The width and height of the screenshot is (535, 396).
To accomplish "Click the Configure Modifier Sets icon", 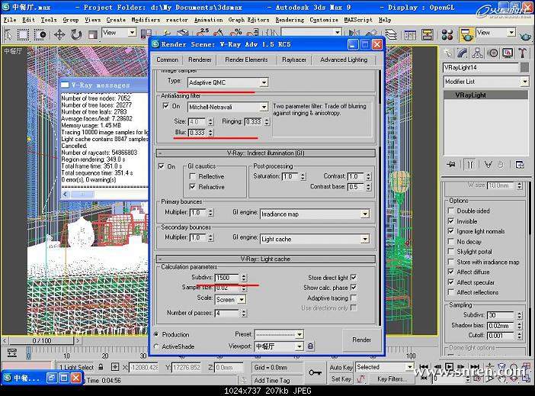I will tap(519, 165).
